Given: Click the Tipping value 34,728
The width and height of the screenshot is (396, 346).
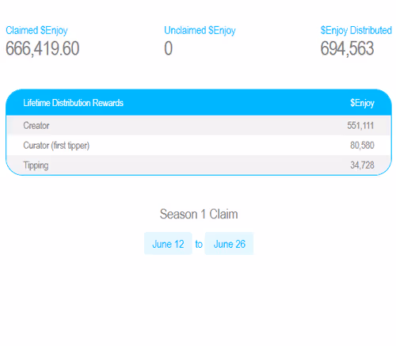Looking at the screenshot, I should pyautogui.click(x=362, y=165).
